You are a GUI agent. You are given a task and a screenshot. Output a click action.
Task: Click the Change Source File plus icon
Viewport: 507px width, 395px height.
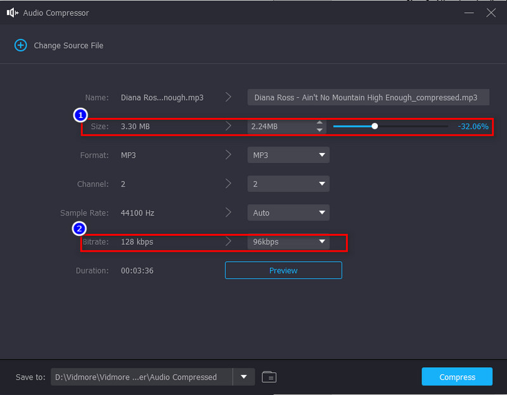pyautogui.click(x=20, y=45)
